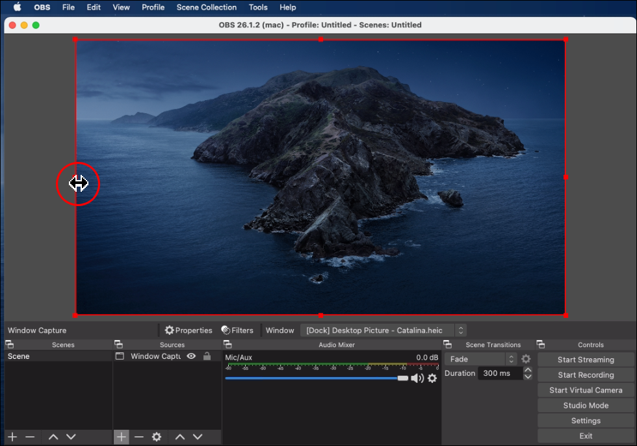Expand the Fade transition dropdown

(x=482, y=359)
